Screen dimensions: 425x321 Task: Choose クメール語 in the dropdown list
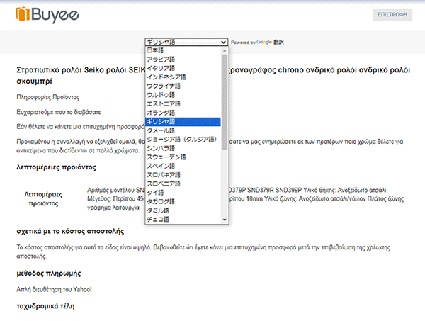pyautogui.click(x=183, y=130)
